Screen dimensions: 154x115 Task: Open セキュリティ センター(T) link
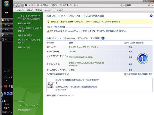pos(29,105)
